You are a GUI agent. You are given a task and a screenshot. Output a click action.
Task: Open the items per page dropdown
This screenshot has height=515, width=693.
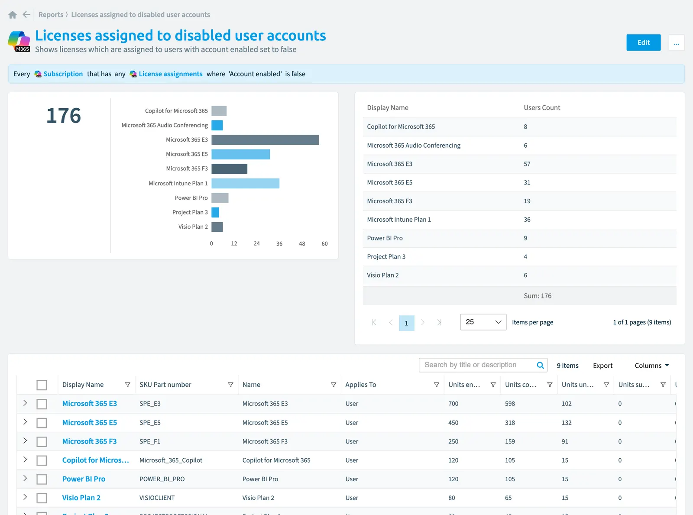pos(483,322)
